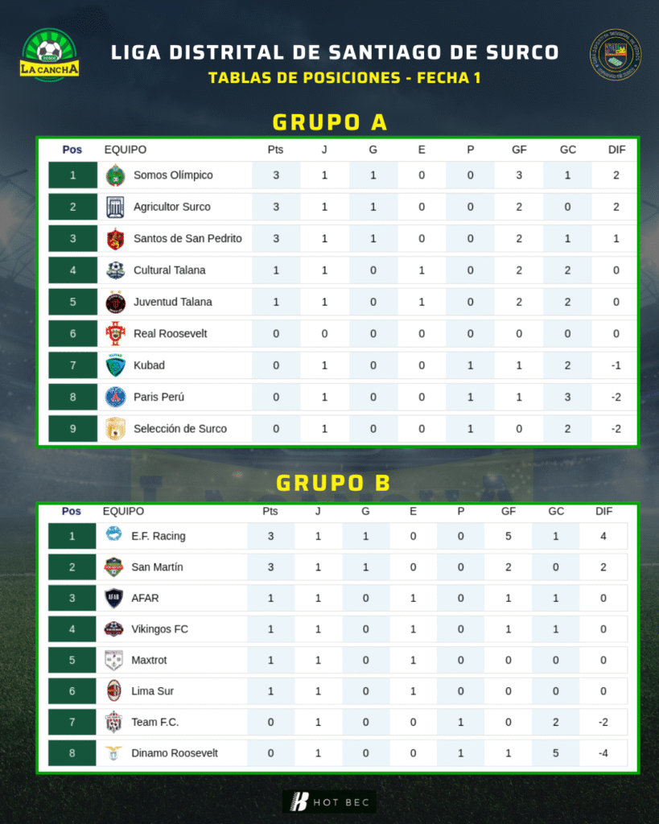Select the Grupo A heading
659x824 pixels.
(330, 122)
